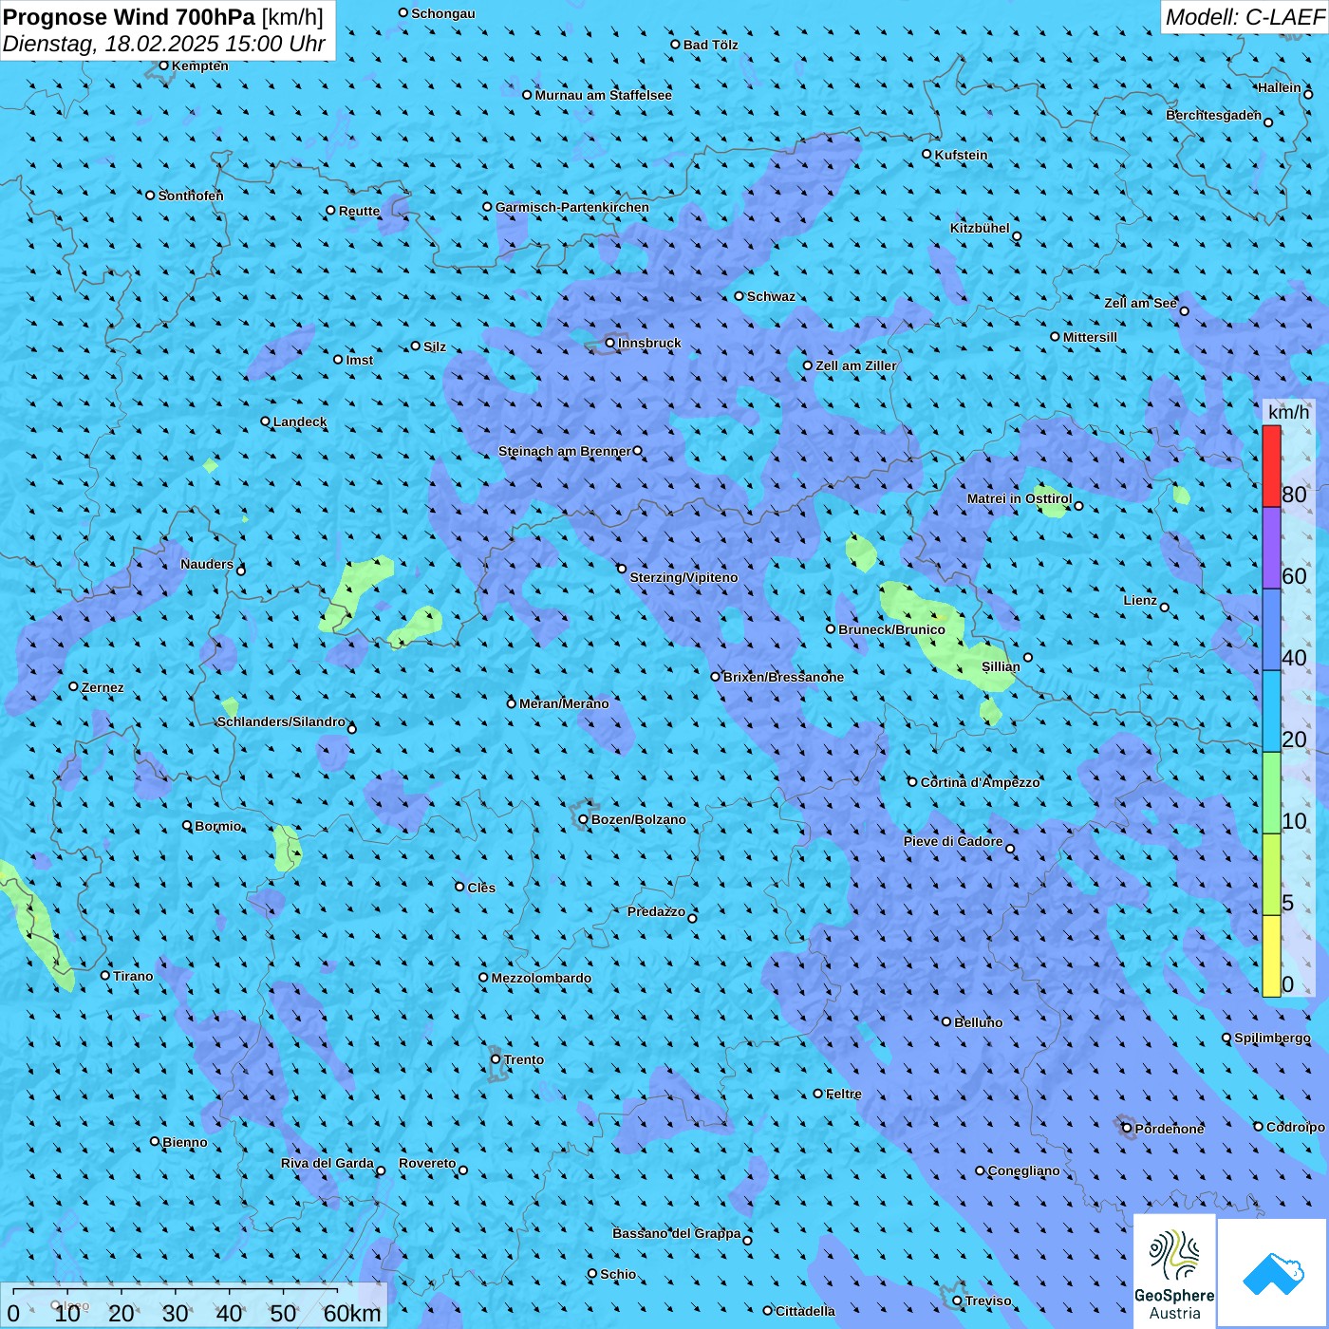Click the 'Bad Tölz' label
Image resolution: width=1329 pixels, height=1329 pixels.
tap(710, 45)
